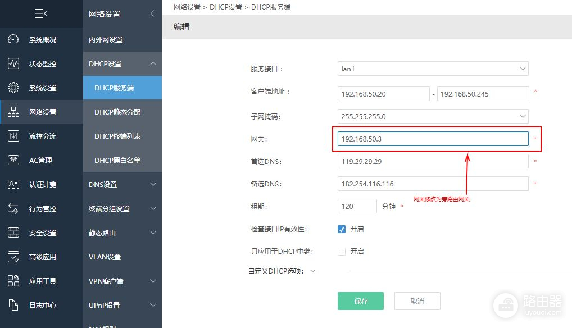This screenshot has height=328, width=572.
Task: Open 日志中心 document icon
Action: 13,306
